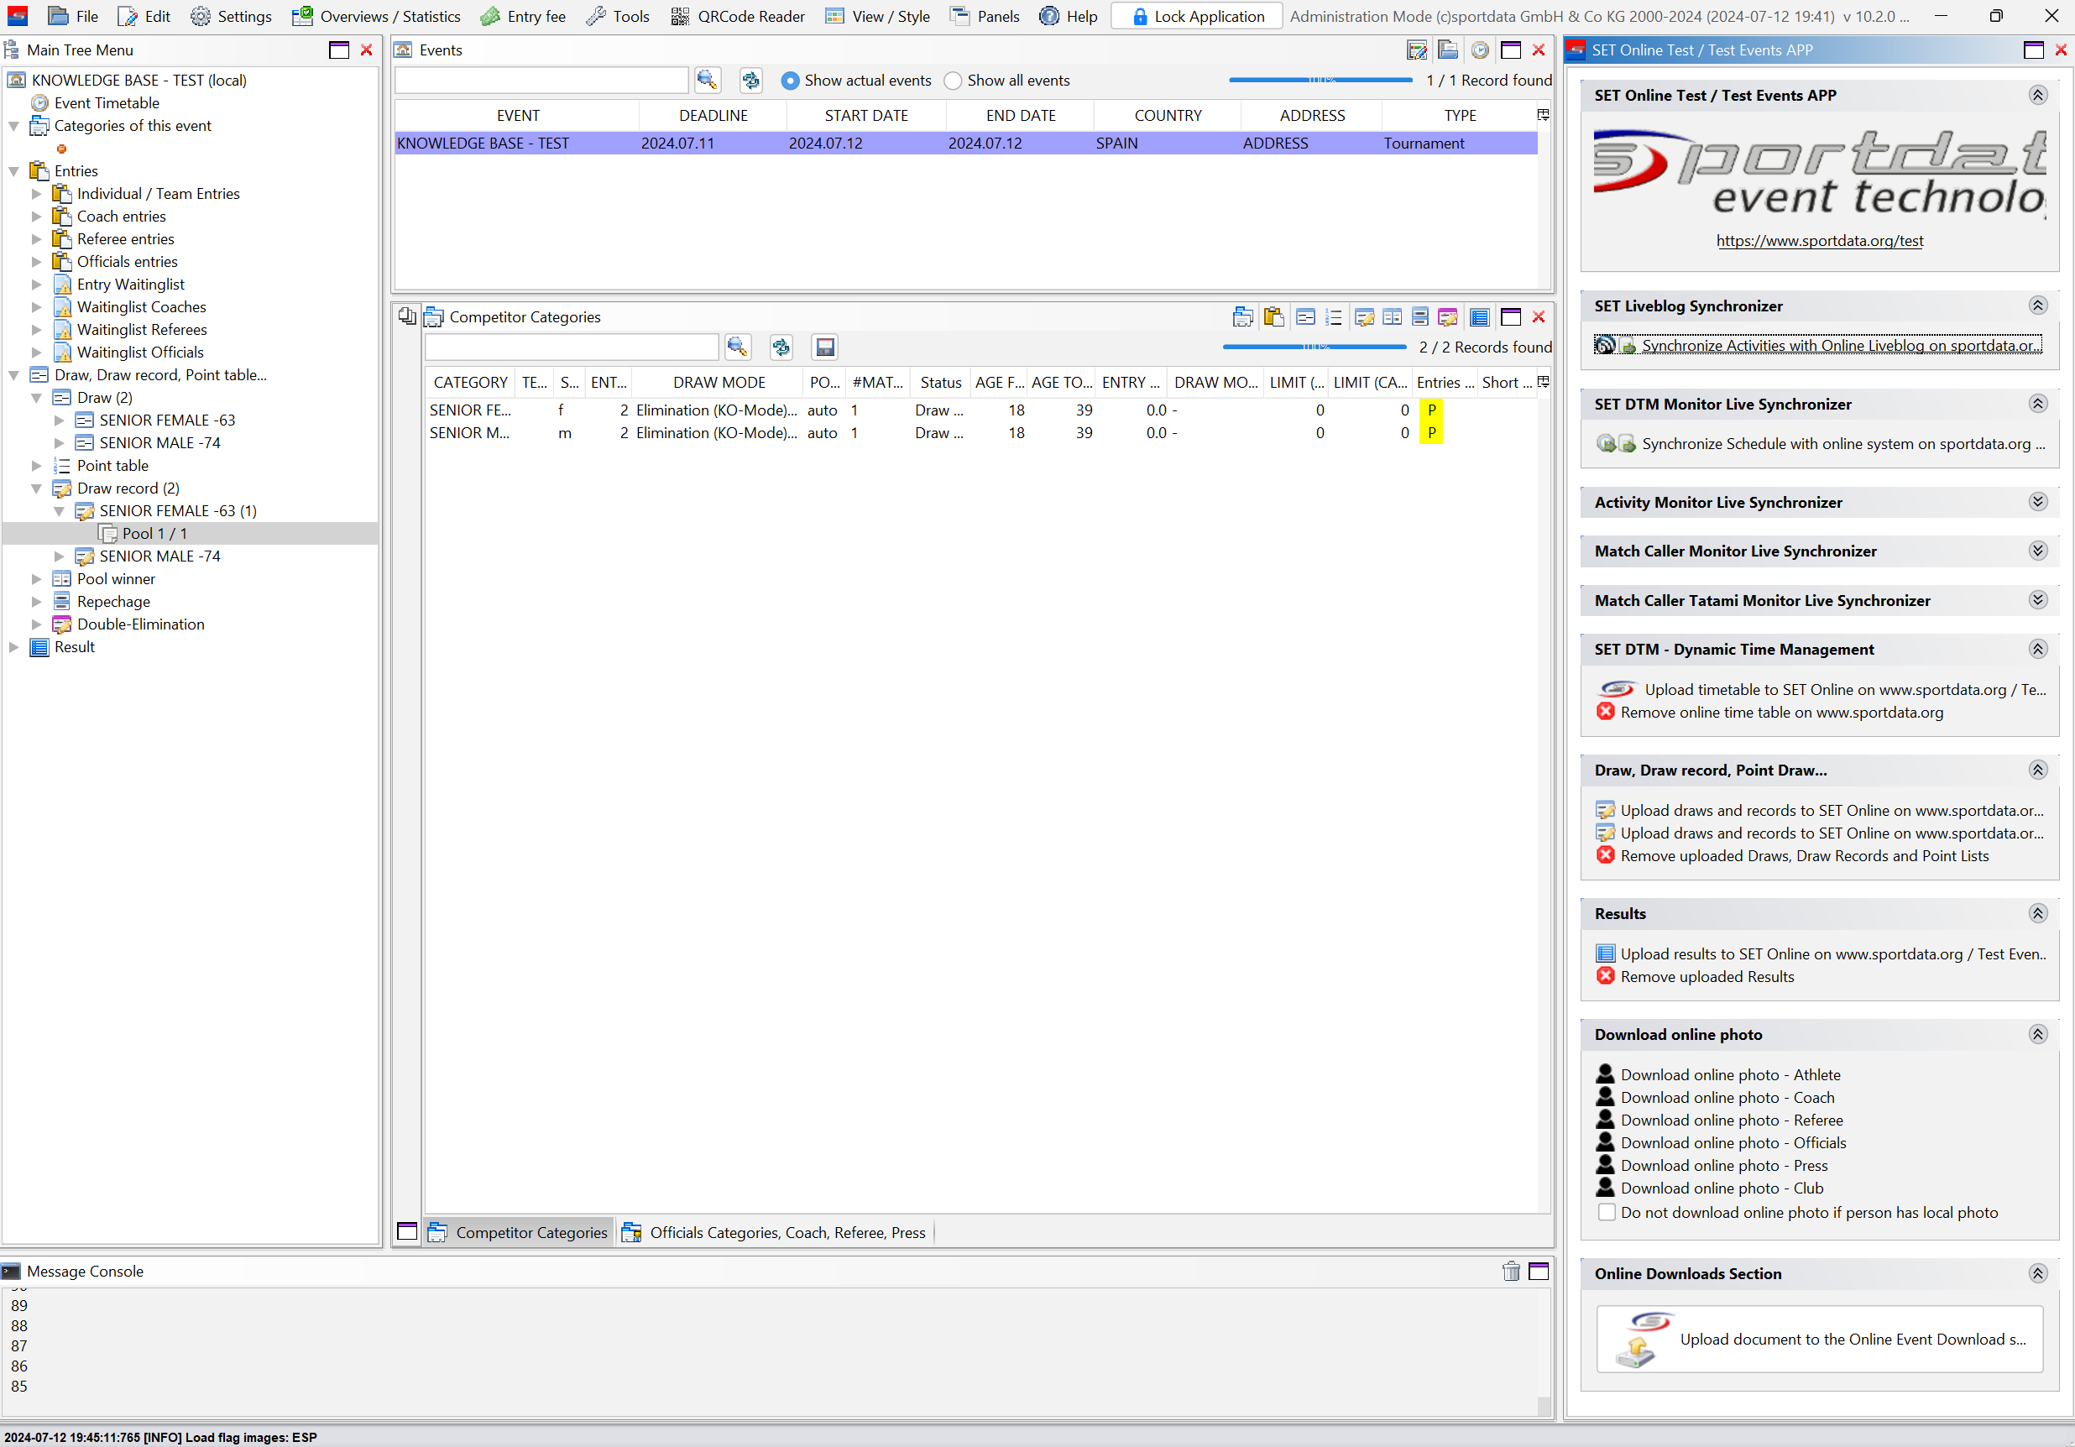Click the save disk icon in Competitor Categories
The height and width of the screenshot is (1447, 2075).
[x=824, y=347]
